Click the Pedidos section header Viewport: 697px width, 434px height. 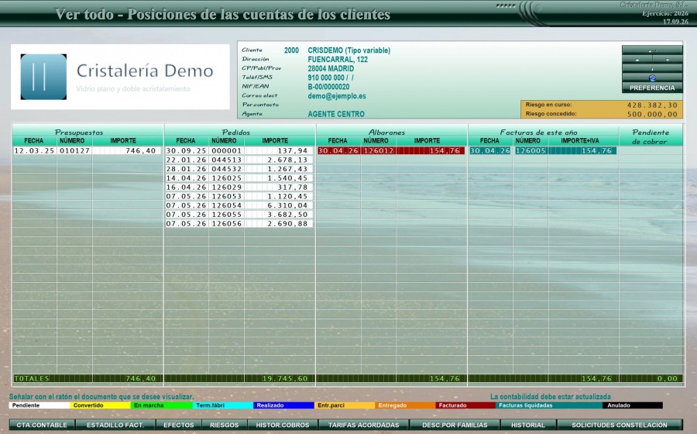click(235, 132)
